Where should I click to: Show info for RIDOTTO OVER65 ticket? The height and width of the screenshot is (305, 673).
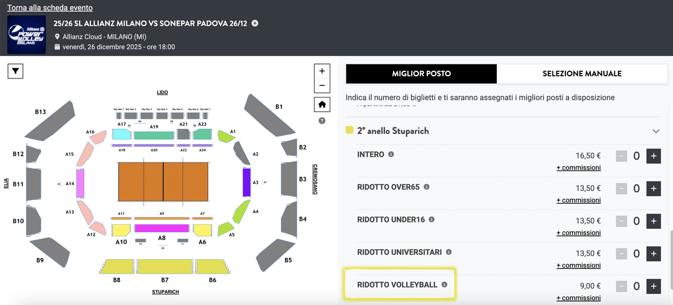tap(426, 187)
